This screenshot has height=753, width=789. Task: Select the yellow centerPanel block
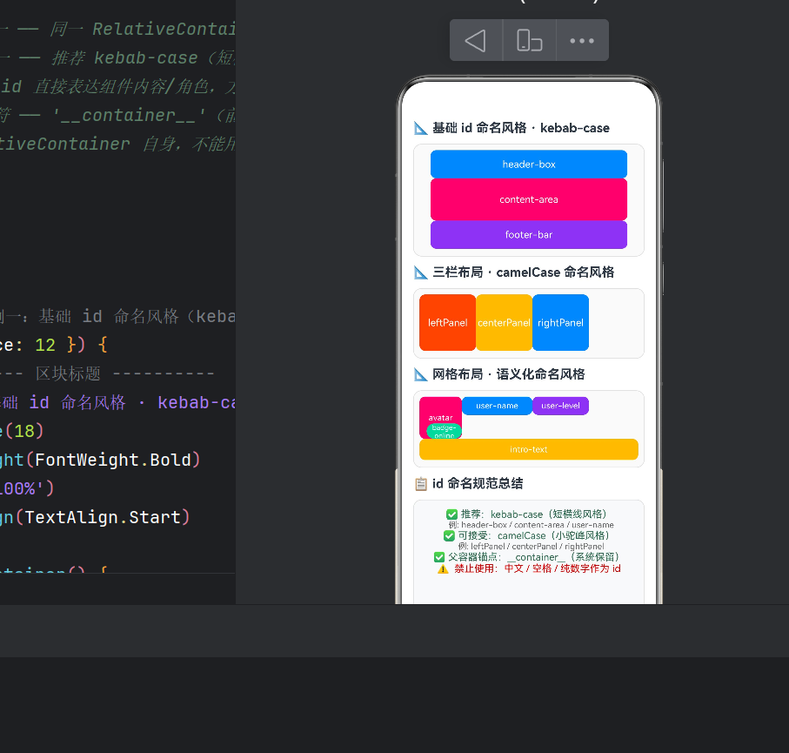[x=504, y=322]
